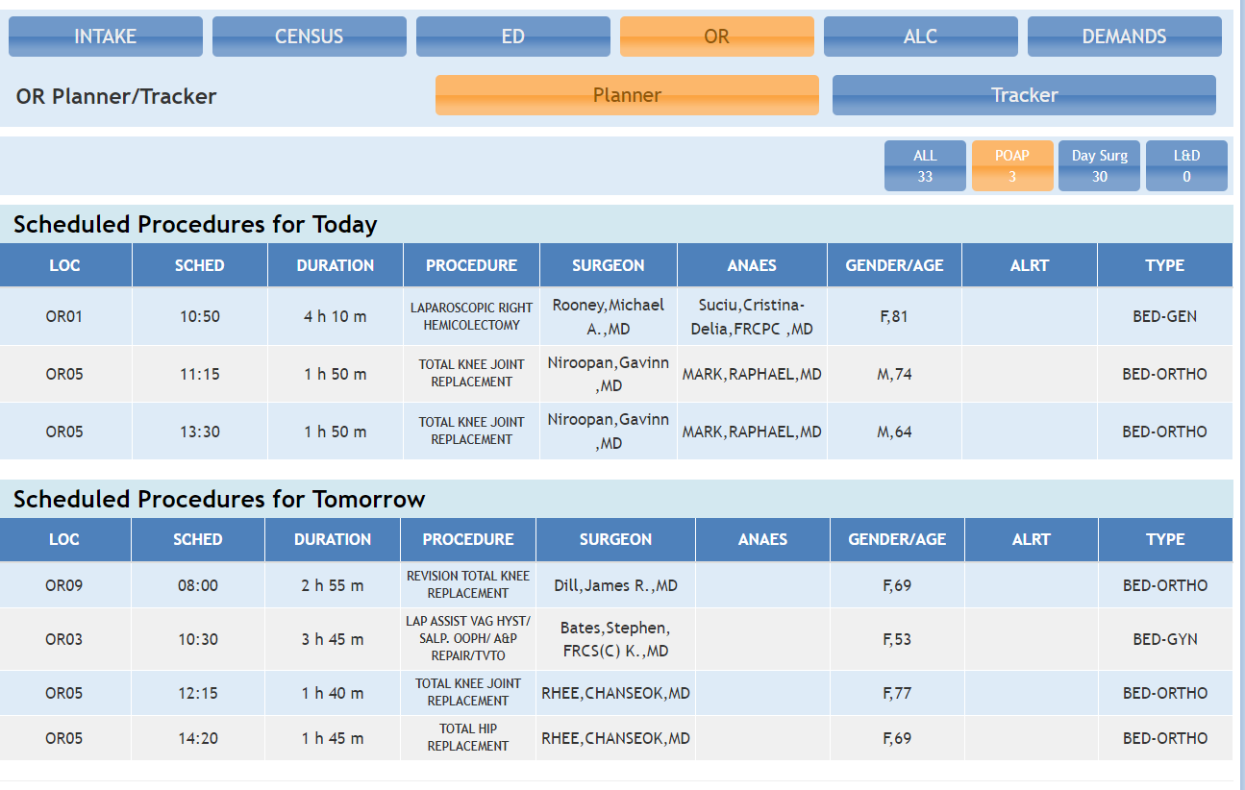Click the 3 h 45 m duration
The height and width of the screenshot is (790, 1245).
coord(333,639)
